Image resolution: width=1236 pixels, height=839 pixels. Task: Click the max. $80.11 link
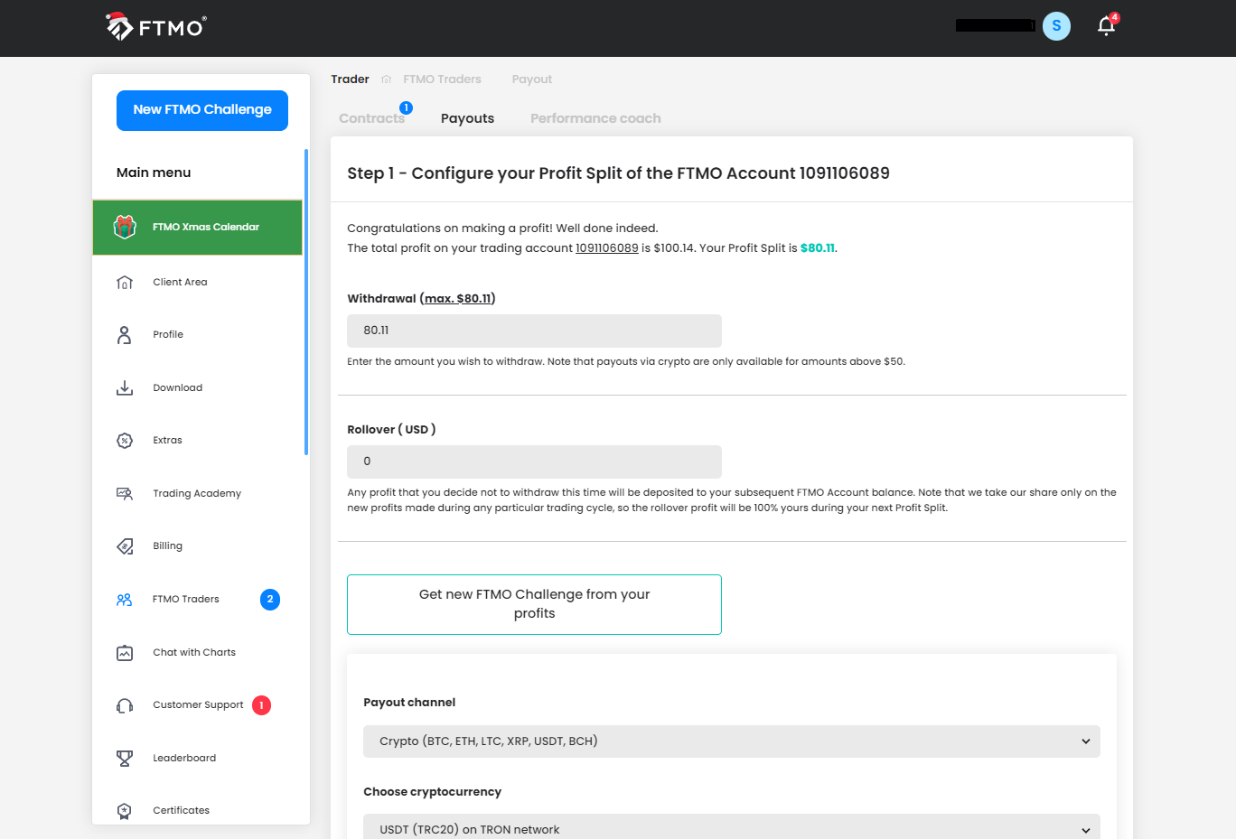pyautogui.click(x=458, y=299)
